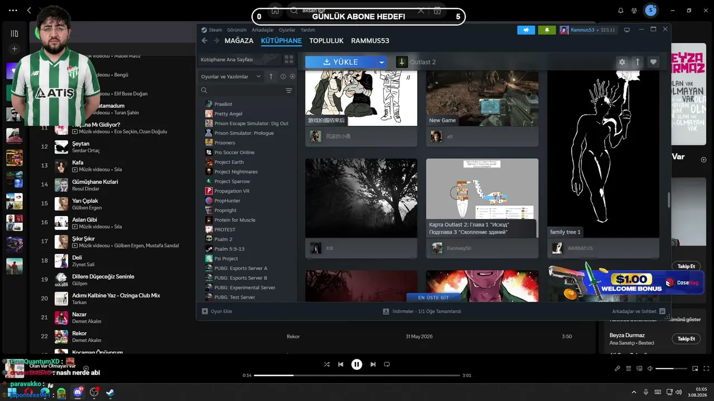Seek within the song progress bar
The height and width of the screenshot is (401, 714).
(x=356, y=375)
